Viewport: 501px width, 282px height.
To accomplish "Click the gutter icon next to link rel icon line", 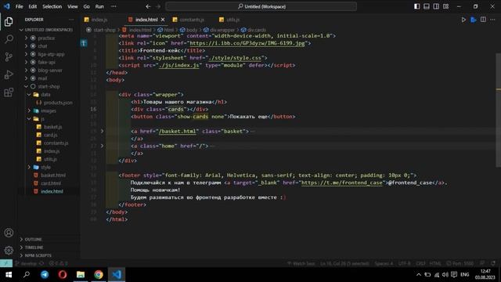I will click(x=84, y=43).
